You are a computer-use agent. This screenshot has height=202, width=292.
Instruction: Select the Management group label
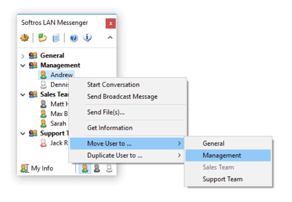(x=60, y=65)
